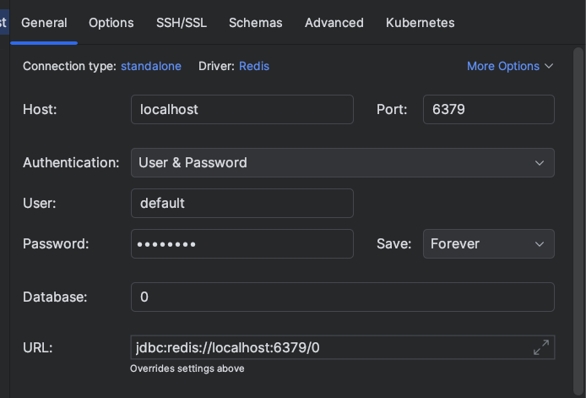Viewport: 586px width, 398px height.
Task: Click the Redis driver link
Action: pos(254,66)
